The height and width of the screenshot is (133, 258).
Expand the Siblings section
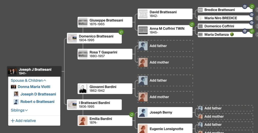(x=19, y=110)
